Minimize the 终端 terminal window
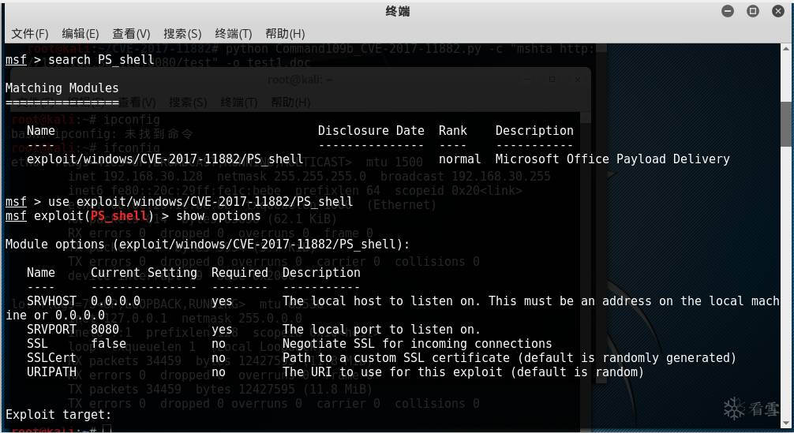This screenshot has height=433, width=794. (728, 11)
